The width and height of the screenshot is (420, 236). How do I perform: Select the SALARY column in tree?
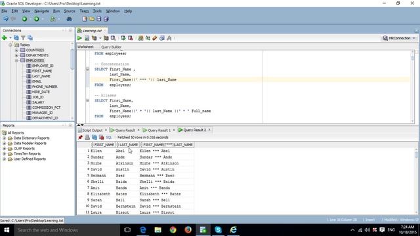click(38, 102)
